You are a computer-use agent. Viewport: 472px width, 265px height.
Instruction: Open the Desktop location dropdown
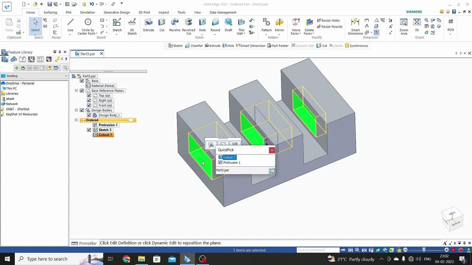coord(66,76)
